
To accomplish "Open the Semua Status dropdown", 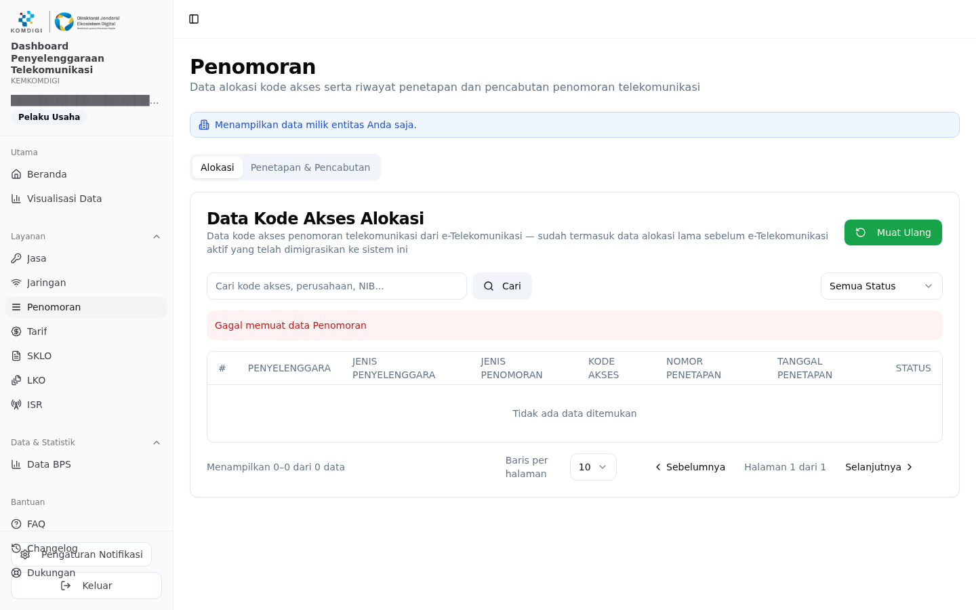I will pos(881,286).
